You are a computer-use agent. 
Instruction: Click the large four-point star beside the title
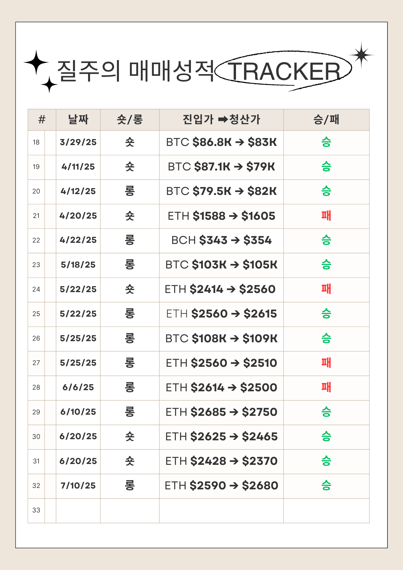tap(36, 62)
